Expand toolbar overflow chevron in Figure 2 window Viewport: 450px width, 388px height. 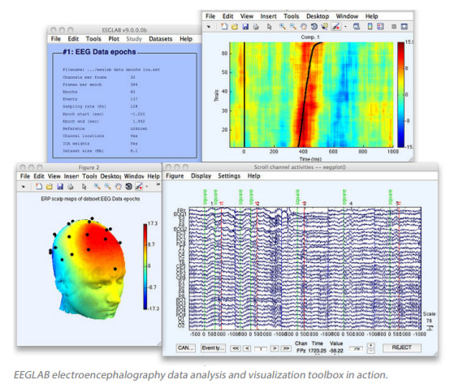158,184
